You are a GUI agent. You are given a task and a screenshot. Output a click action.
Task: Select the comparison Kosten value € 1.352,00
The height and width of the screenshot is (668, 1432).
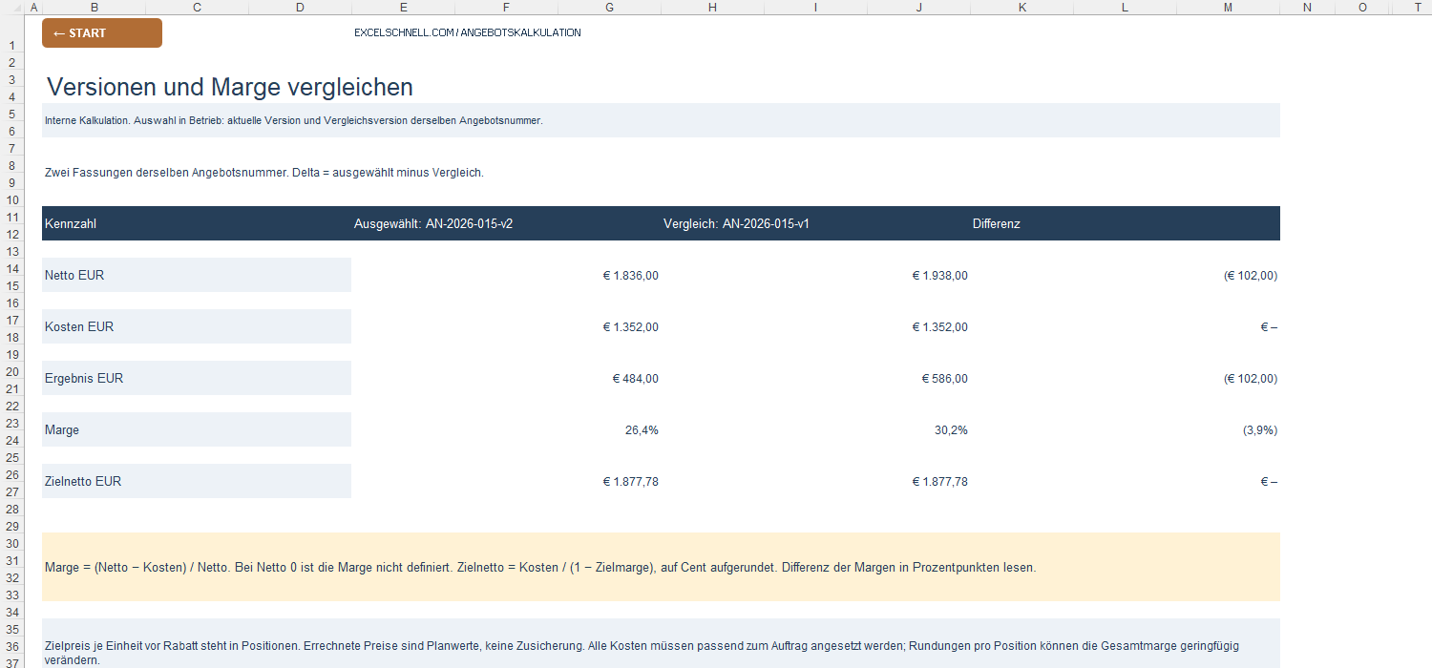click(x=939, y=327)
